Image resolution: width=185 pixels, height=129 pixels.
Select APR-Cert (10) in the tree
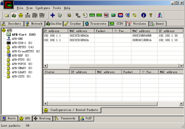pyautogui.click(x=24, y=34)
